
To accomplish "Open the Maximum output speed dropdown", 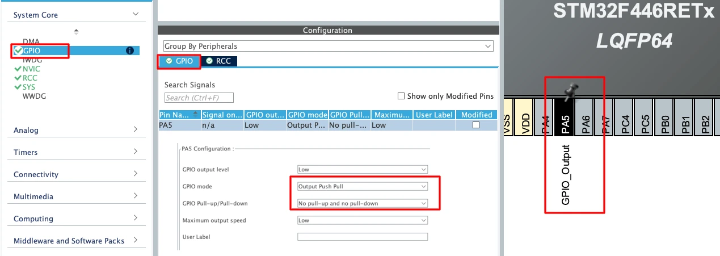I will (x=363, y=220).
